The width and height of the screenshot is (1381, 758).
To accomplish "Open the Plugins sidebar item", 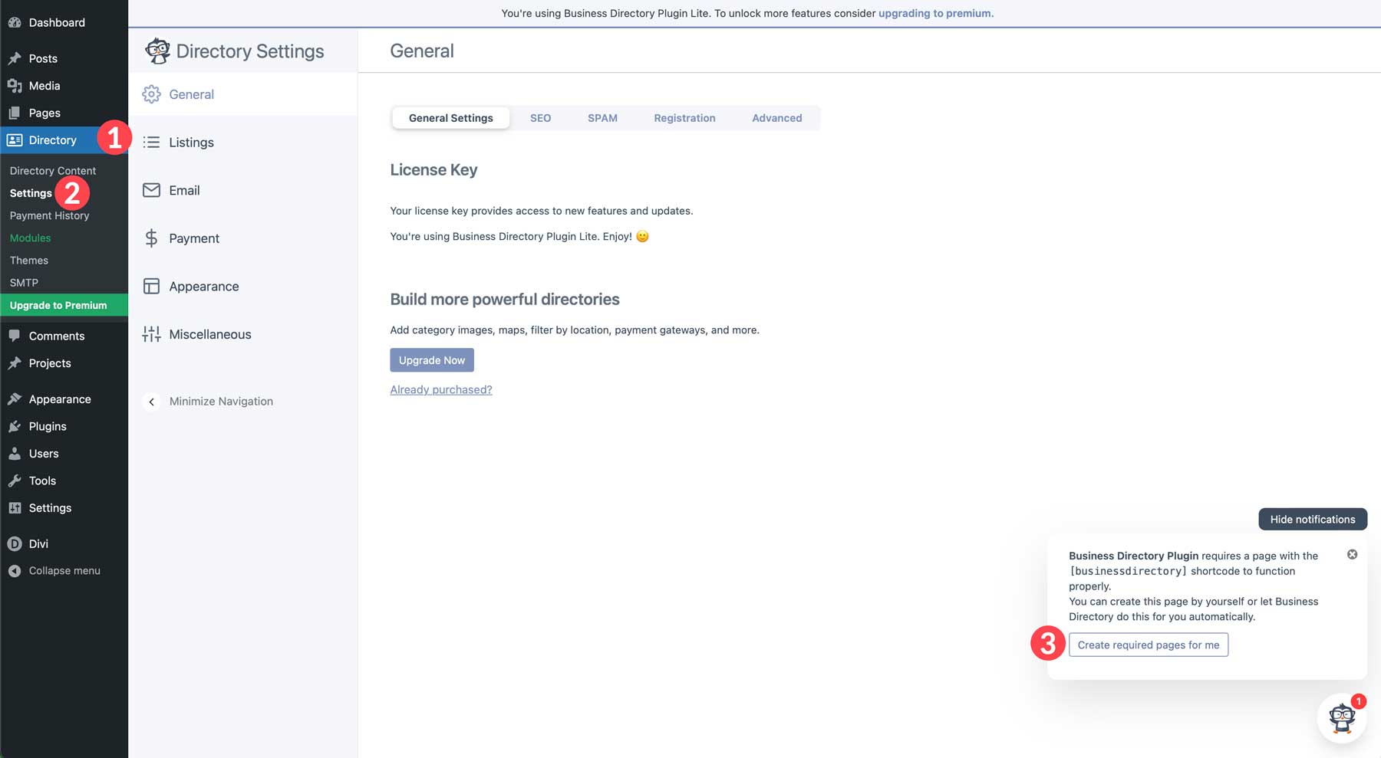I will [x=47, y=426].
